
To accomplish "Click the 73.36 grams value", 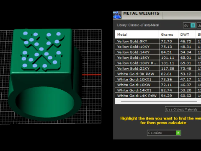I will point(166,80).
